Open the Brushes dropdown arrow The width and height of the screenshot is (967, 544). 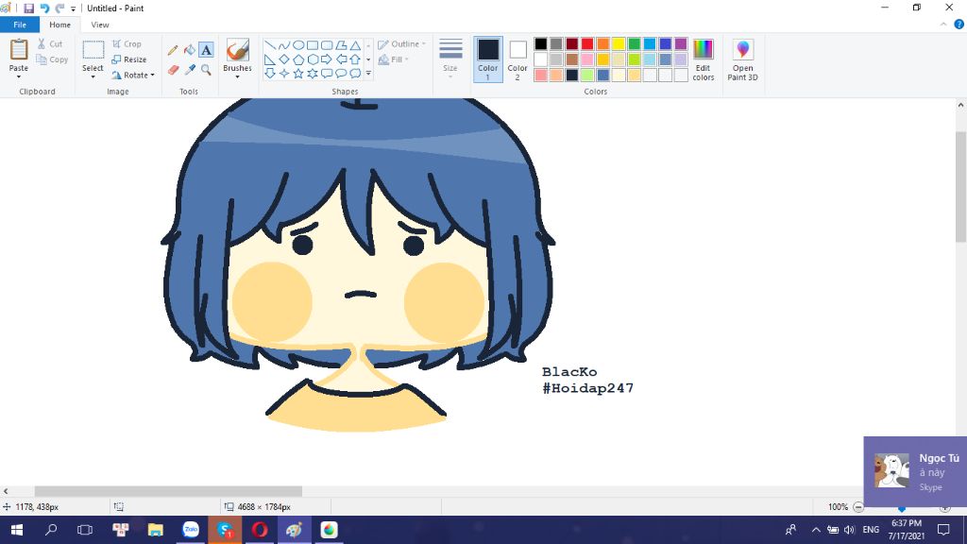tap(237, 76)
